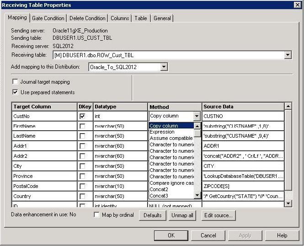The height and width of the screenshot is (246, 304).
Task: Choose Concat2 in method list
Action: (x=171, y=189)
